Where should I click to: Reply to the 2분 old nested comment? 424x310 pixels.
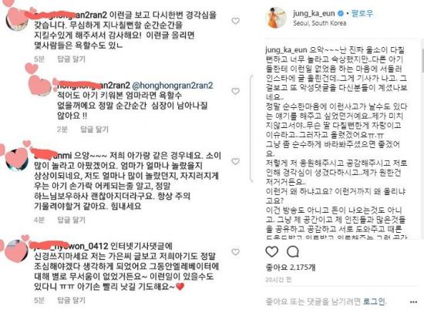pos(94,130)
